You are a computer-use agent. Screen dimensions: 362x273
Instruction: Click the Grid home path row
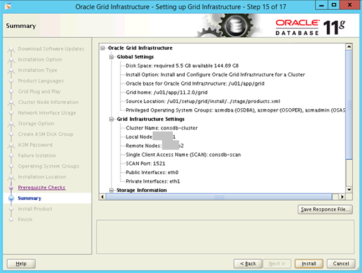click(x=166, y=92)
